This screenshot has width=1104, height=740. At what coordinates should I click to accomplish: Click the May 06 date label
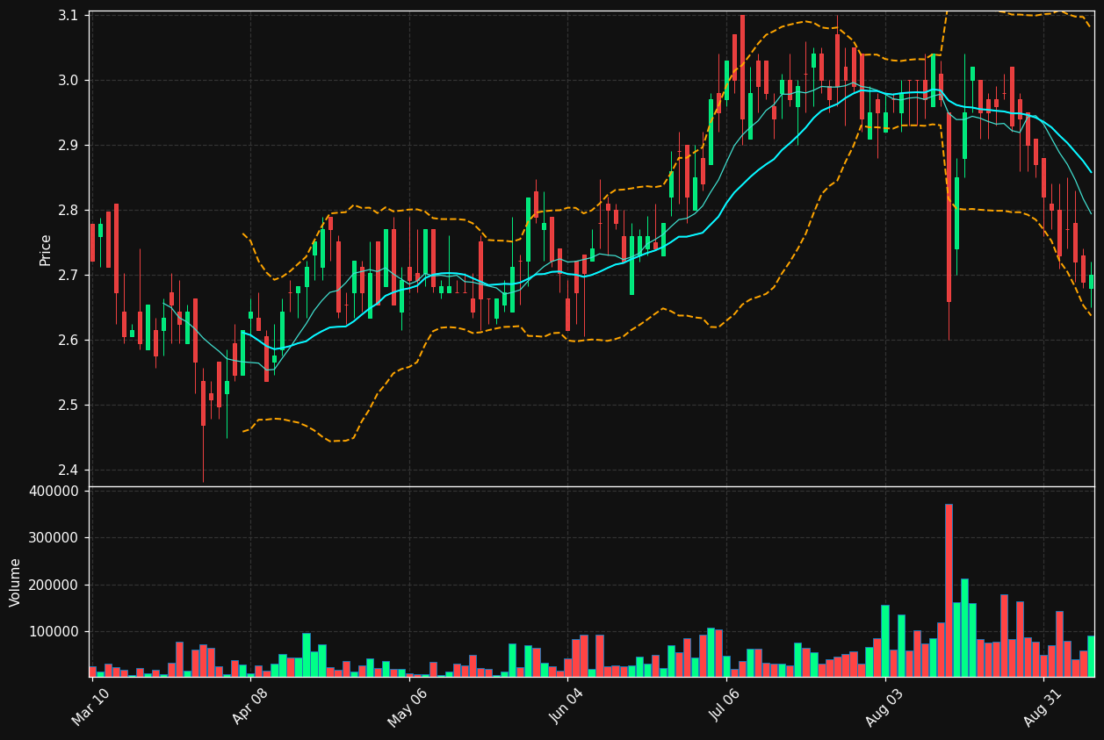click(407, 707)
